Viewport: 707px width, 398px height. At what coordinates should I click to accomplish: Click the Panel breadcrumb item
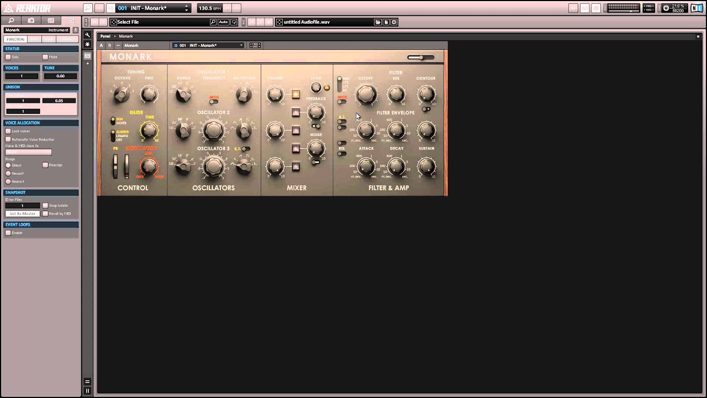(105, 36)
